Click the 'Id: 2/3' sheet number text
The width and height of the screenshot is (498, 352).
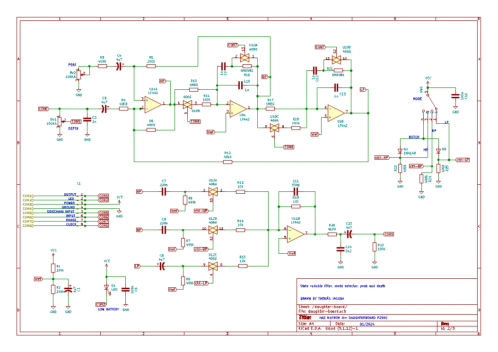448,328
